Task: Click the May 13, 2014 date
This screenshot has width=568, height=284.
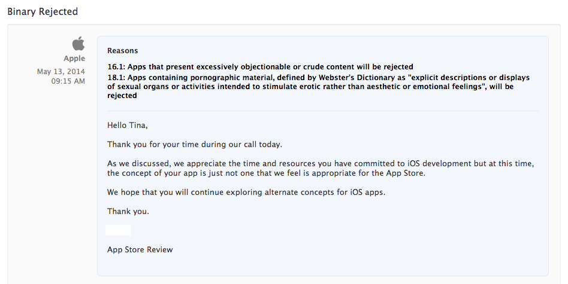Action: pyautogui.click(x=61, y=71)
